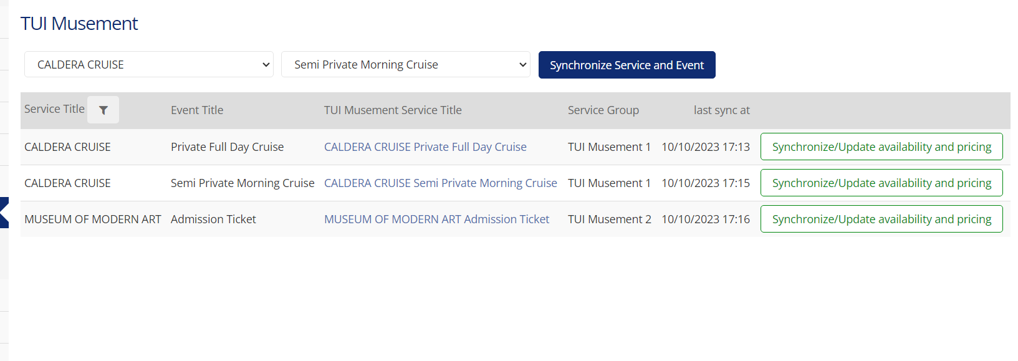The width and height of the screenshot is (1018, 361).
Task: Select the 10/10/2023 17:13 sync timestamp
Action: coord(705,147)
